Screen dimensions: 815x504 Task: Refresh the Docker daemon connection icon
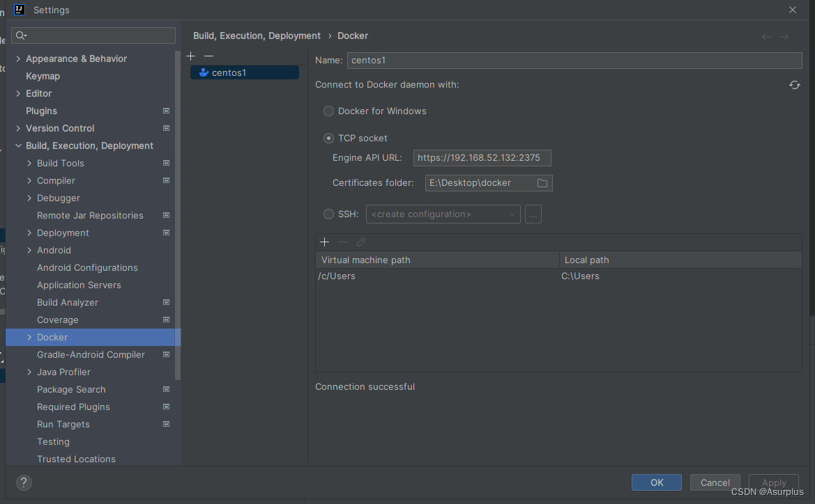click(x=794, y=85)
